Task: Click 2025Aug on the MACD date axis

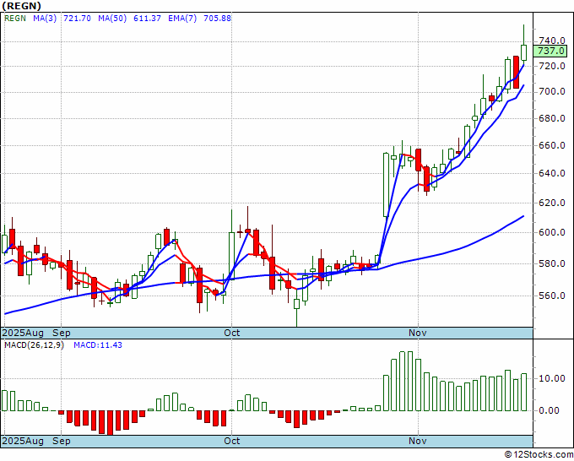Action: 23,441
